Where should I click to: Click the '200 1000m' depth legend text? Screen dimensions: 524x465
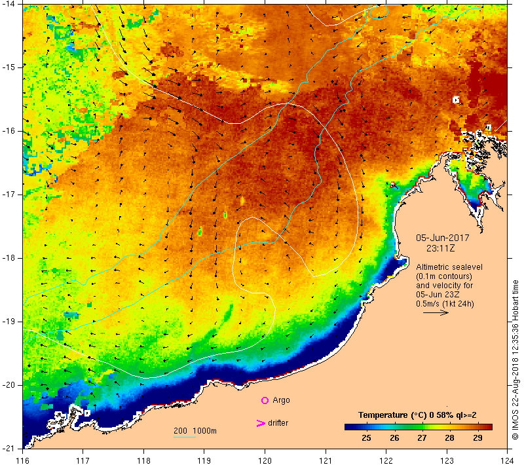coord(195,430)
